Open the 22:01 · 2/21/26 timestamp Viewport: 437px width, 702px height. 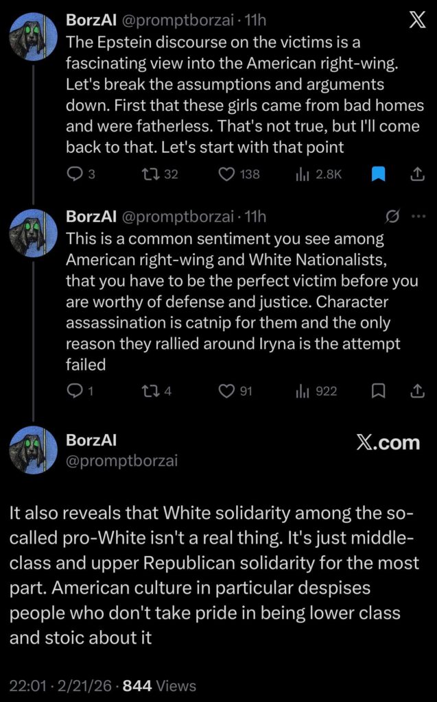coord(62,686)
